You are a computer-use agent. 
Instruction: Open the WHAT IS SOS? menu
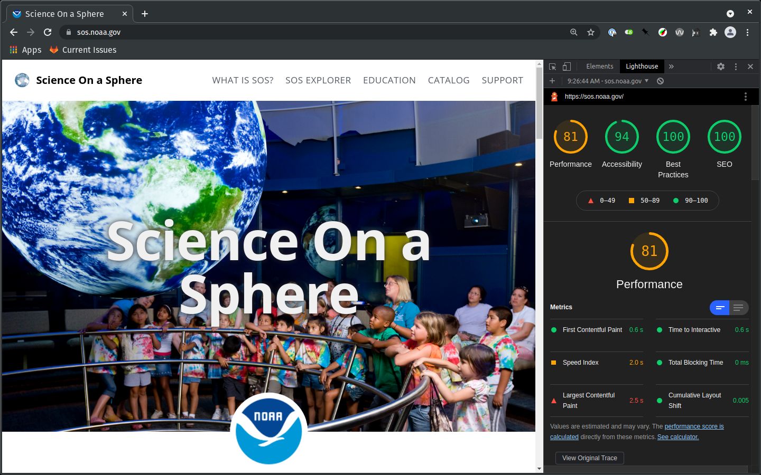coord(243,80)
